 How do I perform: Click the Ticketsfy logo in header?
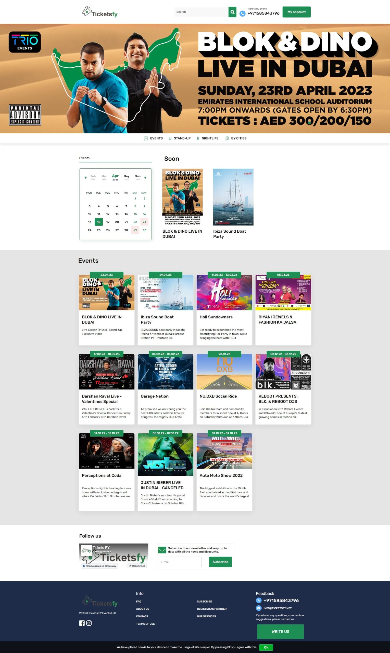point(100,12)
